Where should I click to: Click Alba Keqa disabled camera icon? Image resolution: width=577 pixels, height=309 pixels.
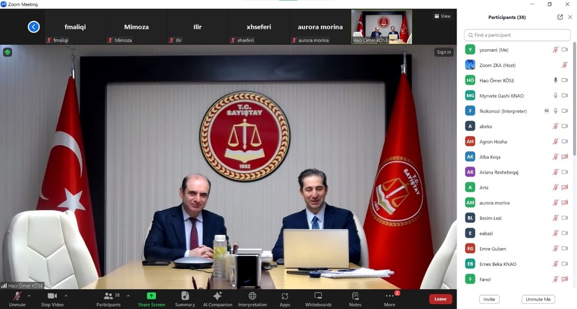tap(565, 157)
